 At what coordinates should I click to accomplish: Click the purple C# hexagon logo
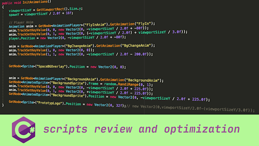click(24, 130)
